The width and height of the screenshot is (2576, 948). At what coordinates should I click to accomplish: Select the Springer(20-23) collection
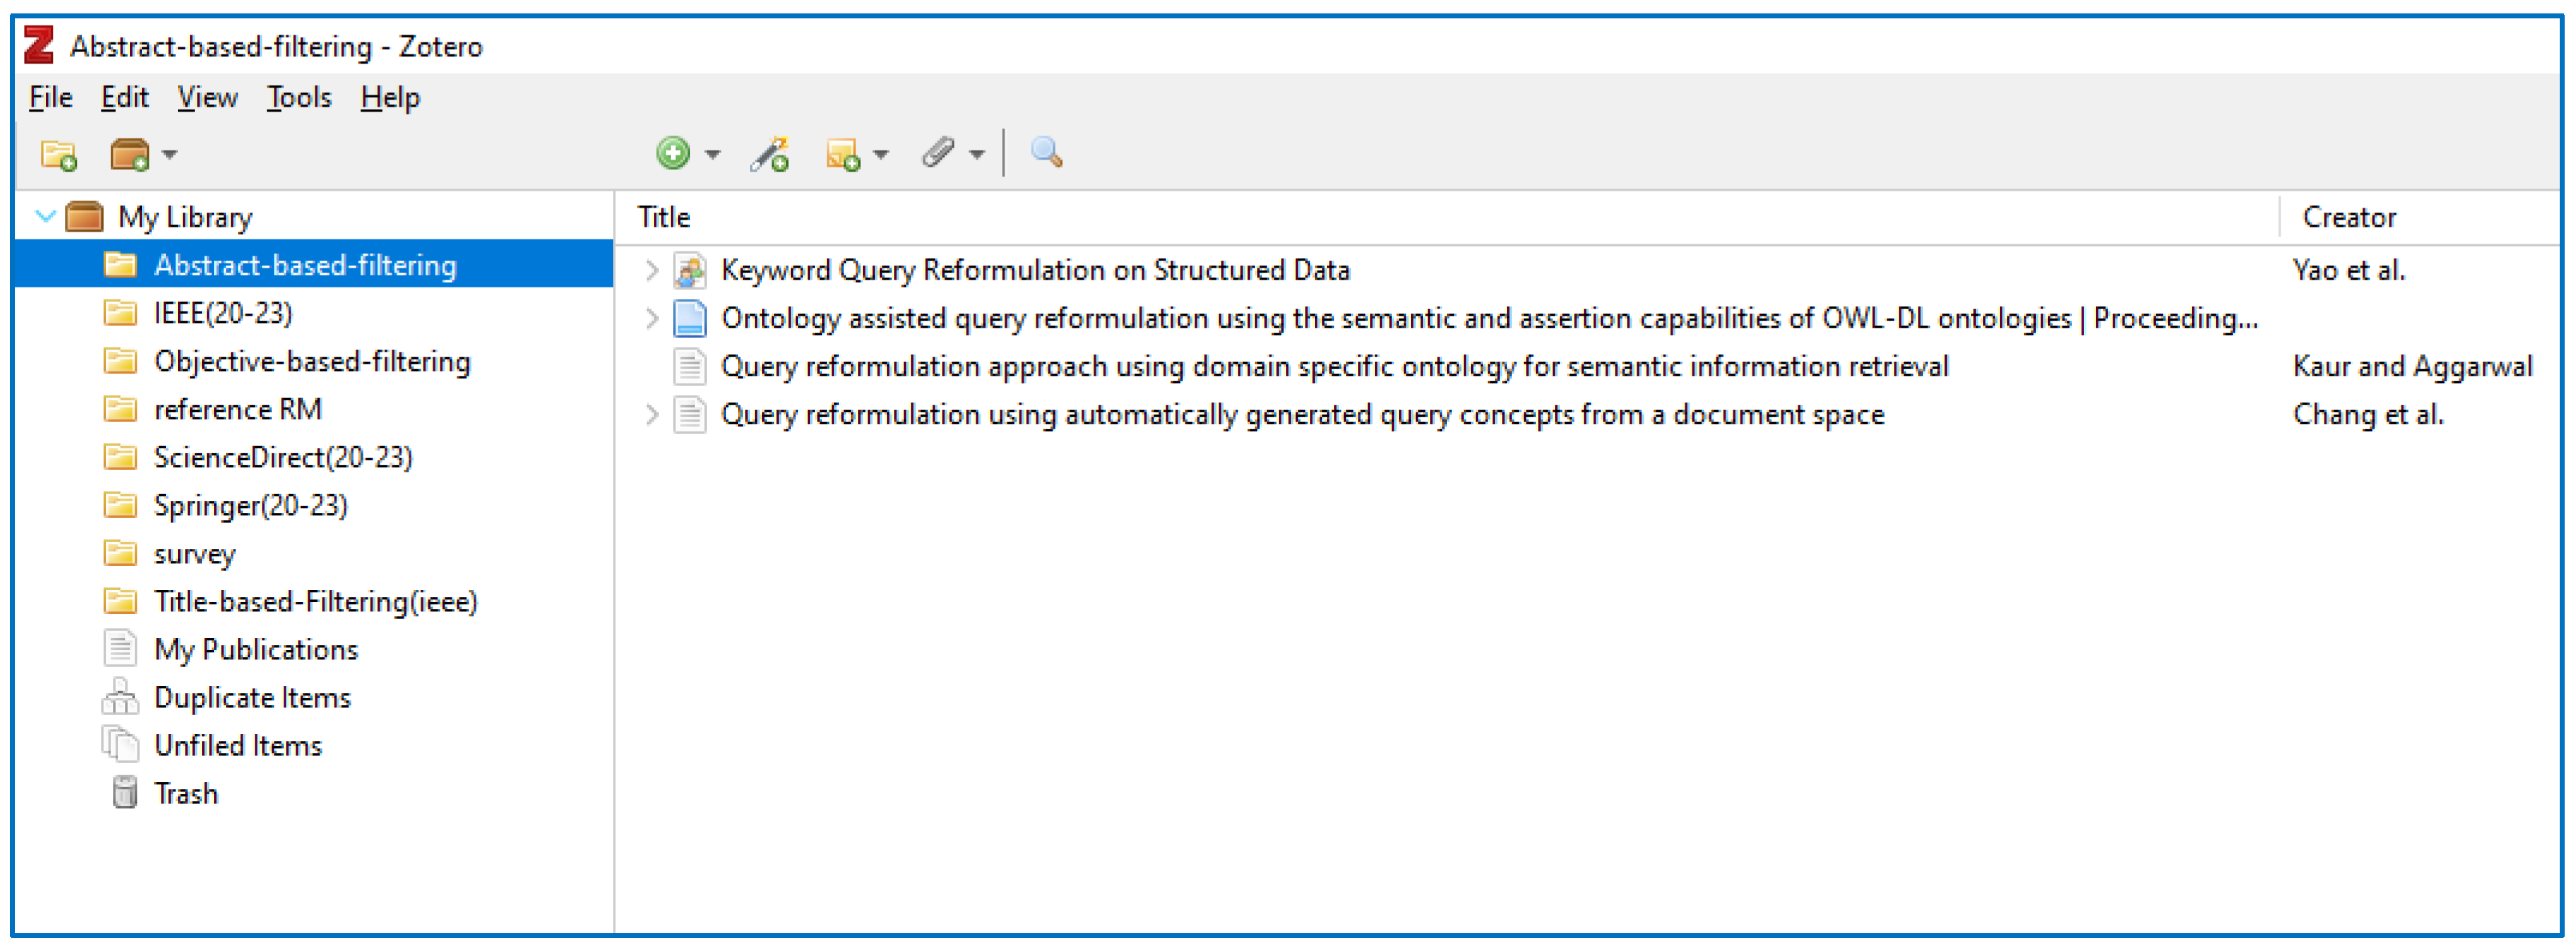250,506
